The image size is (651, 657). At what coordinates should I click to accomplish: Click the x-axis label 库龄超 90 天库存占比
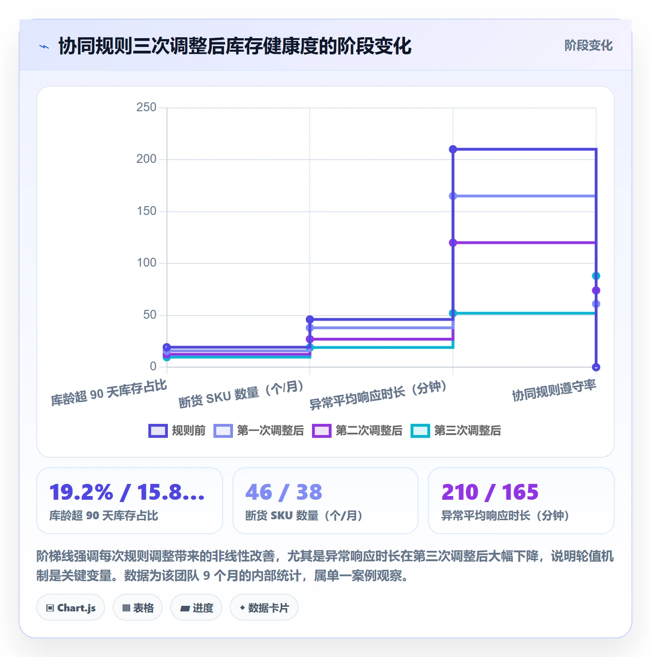(109, 394)
